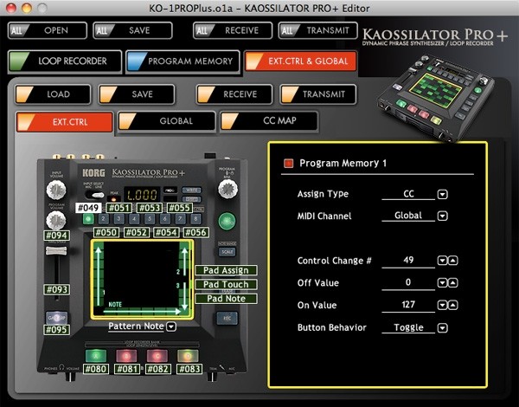519x407 pixels.
Task: Click the ALL SAVE button
Action: coord(132,30)
